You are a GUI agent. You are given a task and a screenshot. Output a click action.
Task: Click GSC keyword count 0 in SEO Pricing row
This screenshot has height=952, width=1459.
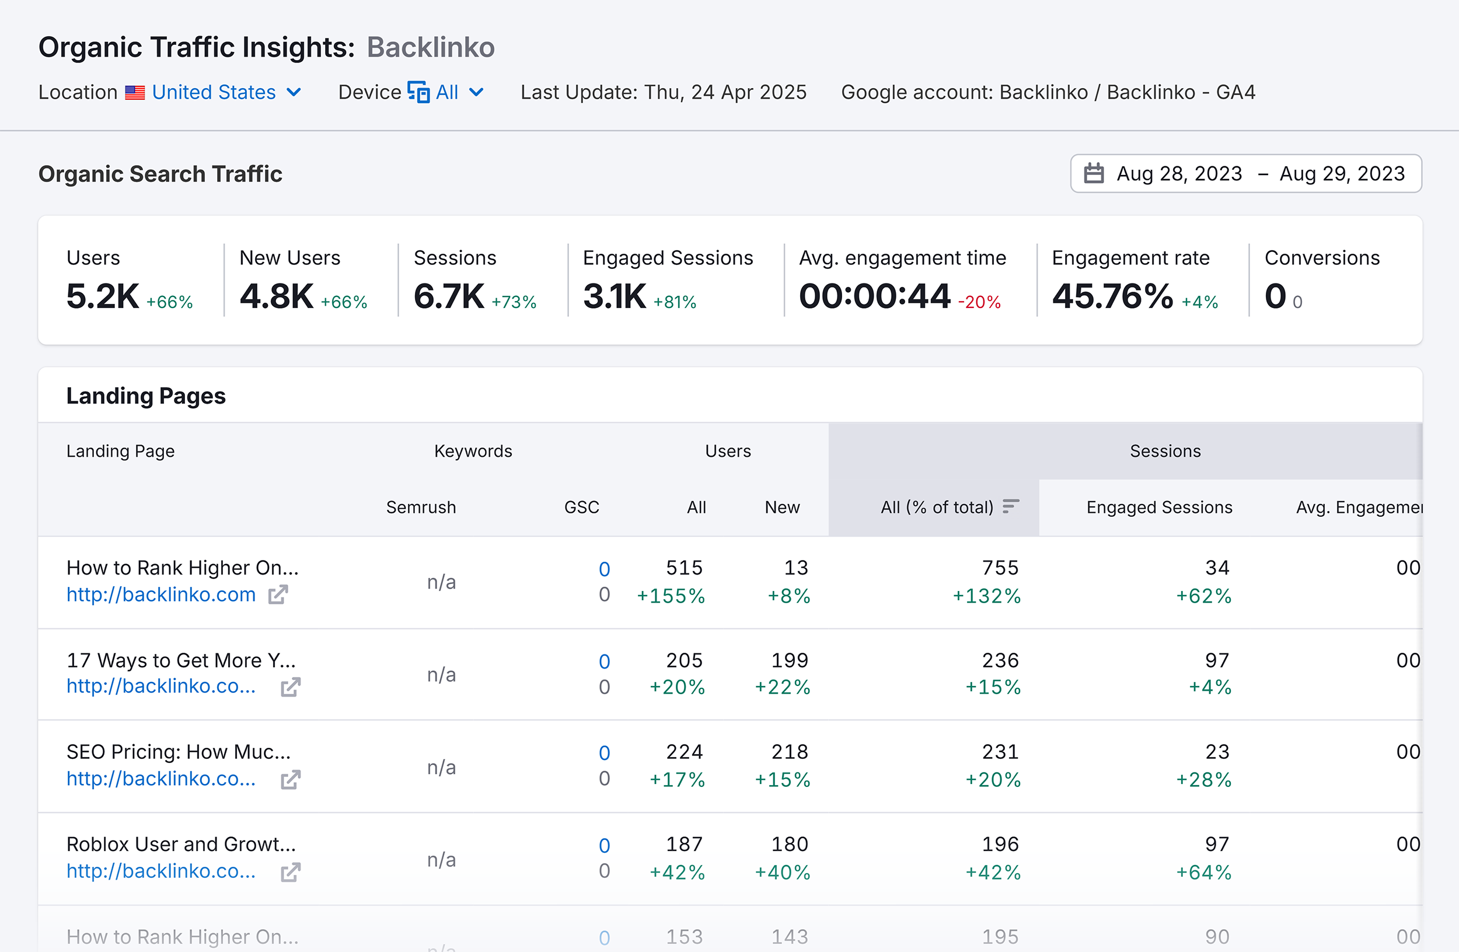click(605, 753)
